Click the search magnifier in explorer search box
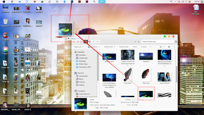The height and width of the screenshot is (115, 204). (176, 42)
